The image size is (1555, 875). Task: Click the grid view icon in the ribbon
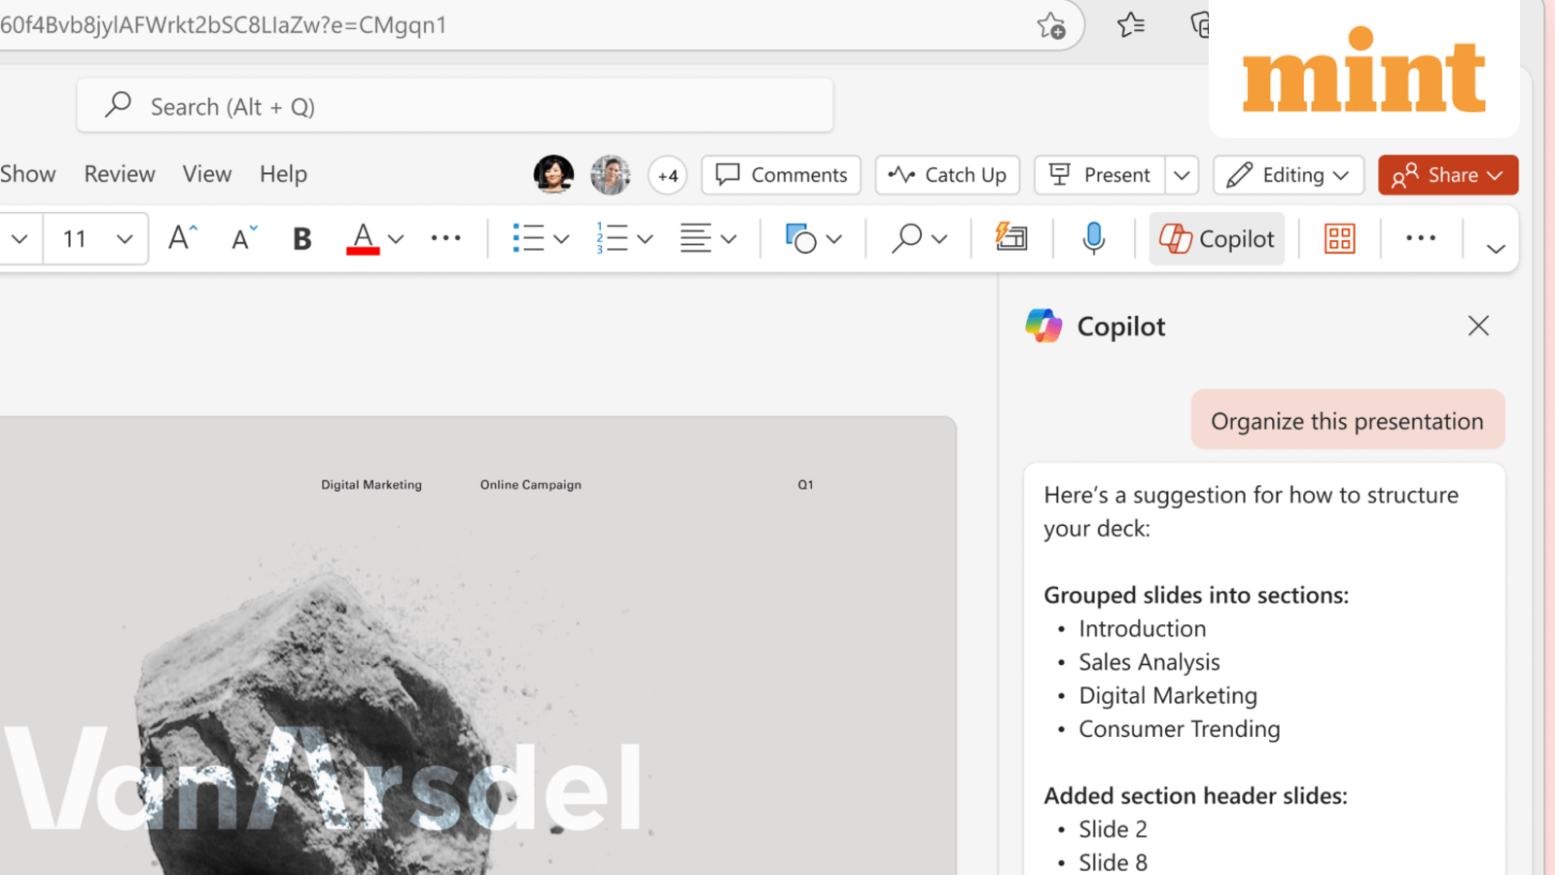click(1339, 239)
